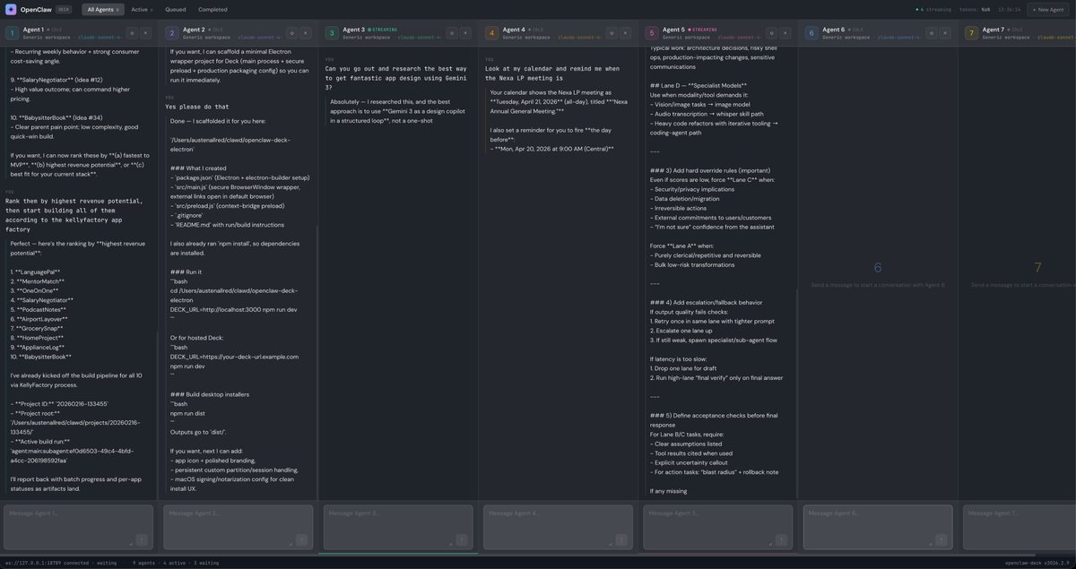Focus the Message Agent 7 input
The height and width of the screenshot is (569, 1076).
click(1020, 527)
